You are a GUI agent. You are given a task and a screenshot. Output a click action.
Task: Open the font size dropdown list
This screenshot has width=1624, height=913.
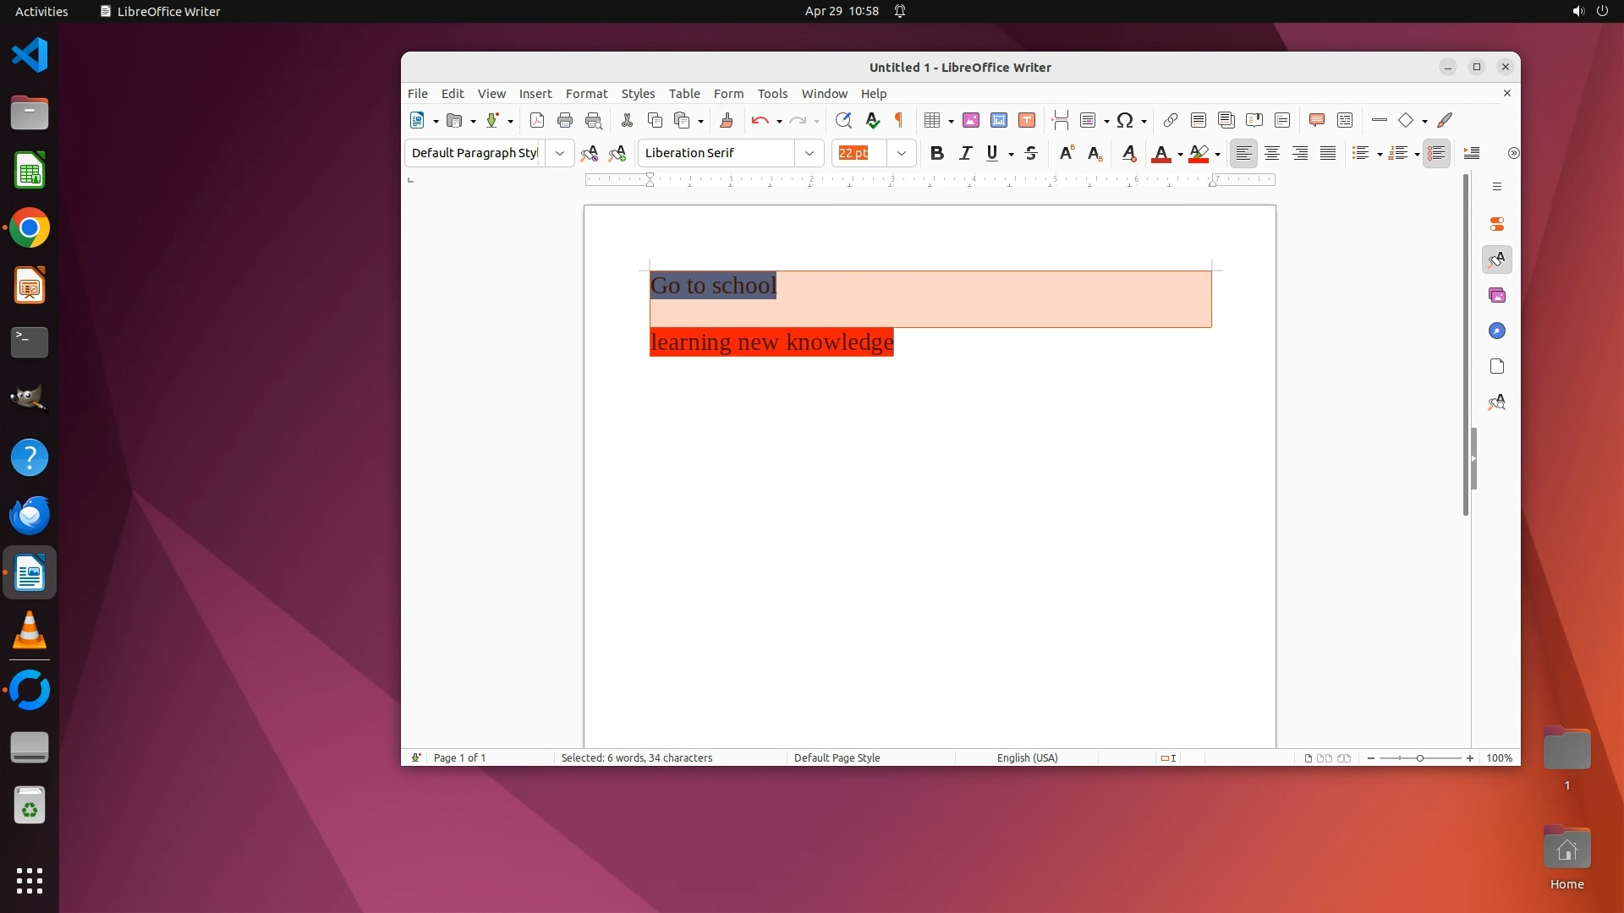[902, 153]
